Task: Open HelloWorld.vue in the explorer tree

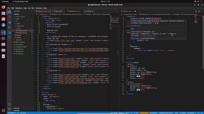Action: [x=22, y=33]
